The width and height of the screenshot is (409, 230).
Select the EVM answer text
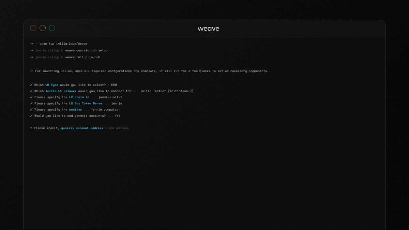point(114,85)
